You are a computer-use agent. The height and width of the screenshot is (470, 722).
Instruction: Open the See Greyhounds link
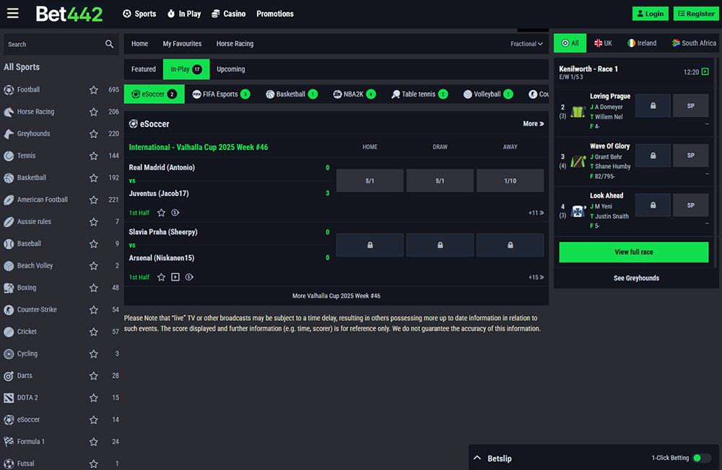[x=636, y=278]
